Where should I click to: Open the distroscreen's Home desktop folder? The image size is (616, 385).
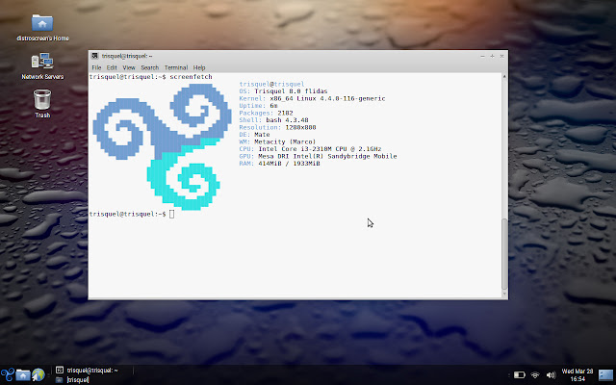(42, 27)
